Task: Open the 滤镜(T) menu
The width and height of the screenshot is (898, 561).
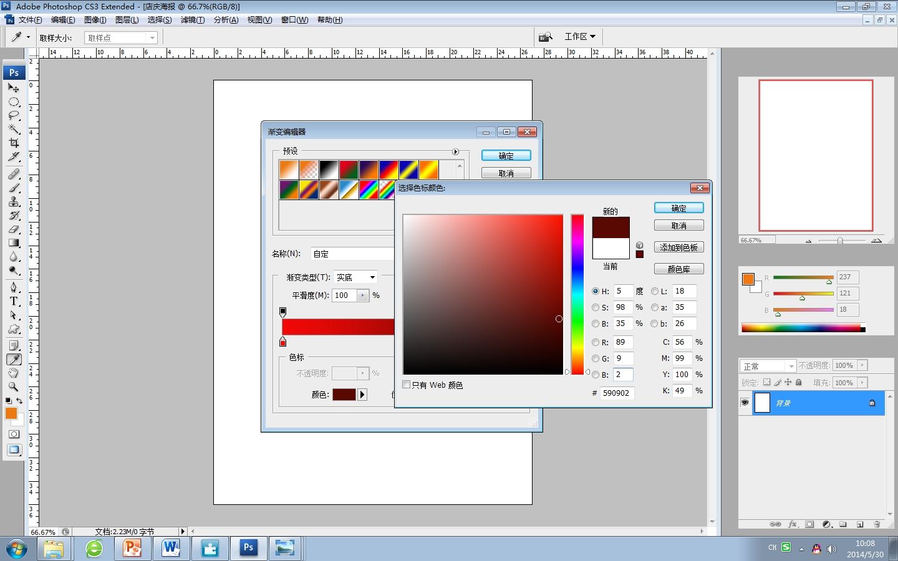Action: pyautogui.click(x=192, y=20)
